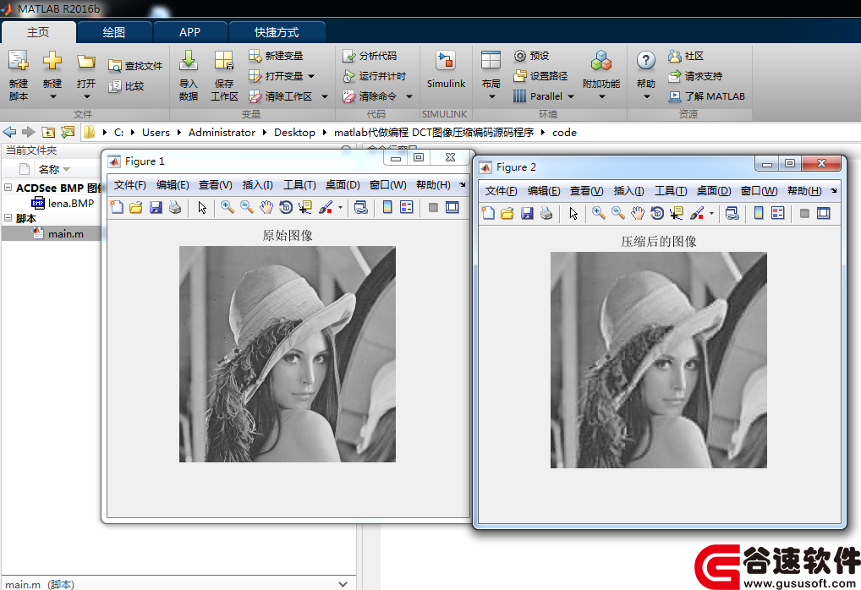This screenshot has height=590, width=861.
Task: Toggle Edit Plot arrow in Figure 1
Action: click(202, 207)
